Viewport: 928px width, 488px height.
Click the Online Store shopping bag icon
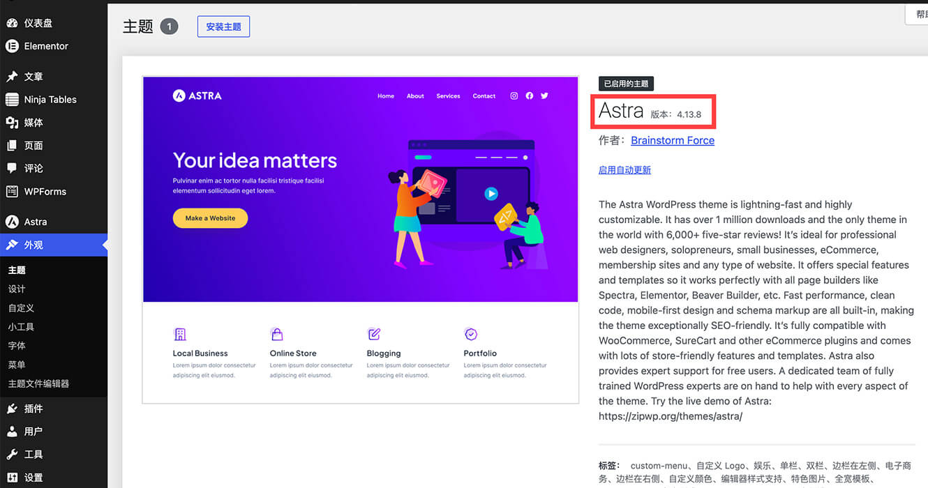coord(277,334)
